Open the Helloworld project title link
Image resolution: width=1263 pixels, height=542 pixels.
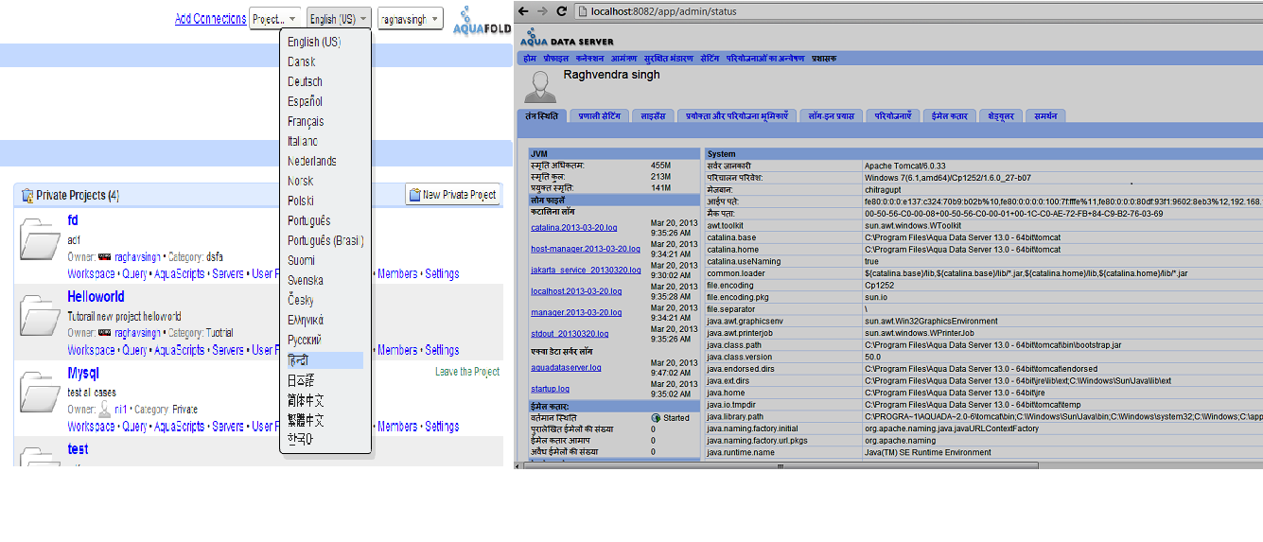(96, 296)
